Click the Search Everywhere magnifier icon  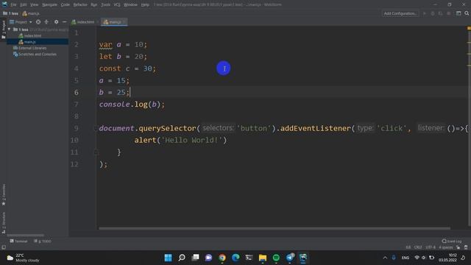coord(467,13)
